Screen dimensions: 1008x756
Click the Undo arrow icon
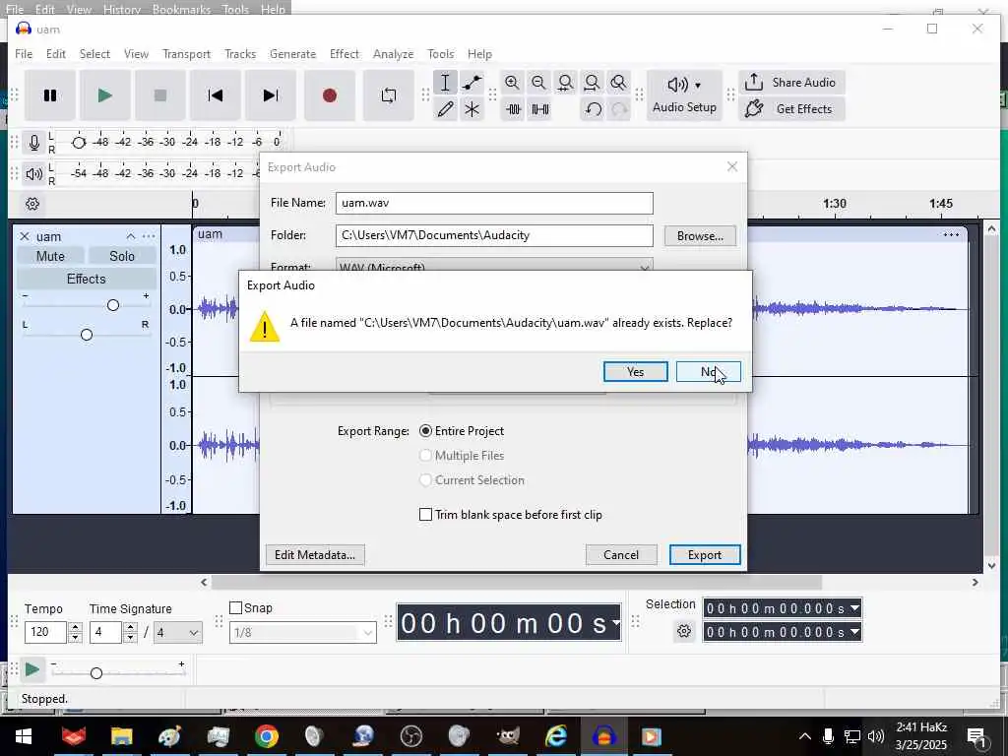594,109
